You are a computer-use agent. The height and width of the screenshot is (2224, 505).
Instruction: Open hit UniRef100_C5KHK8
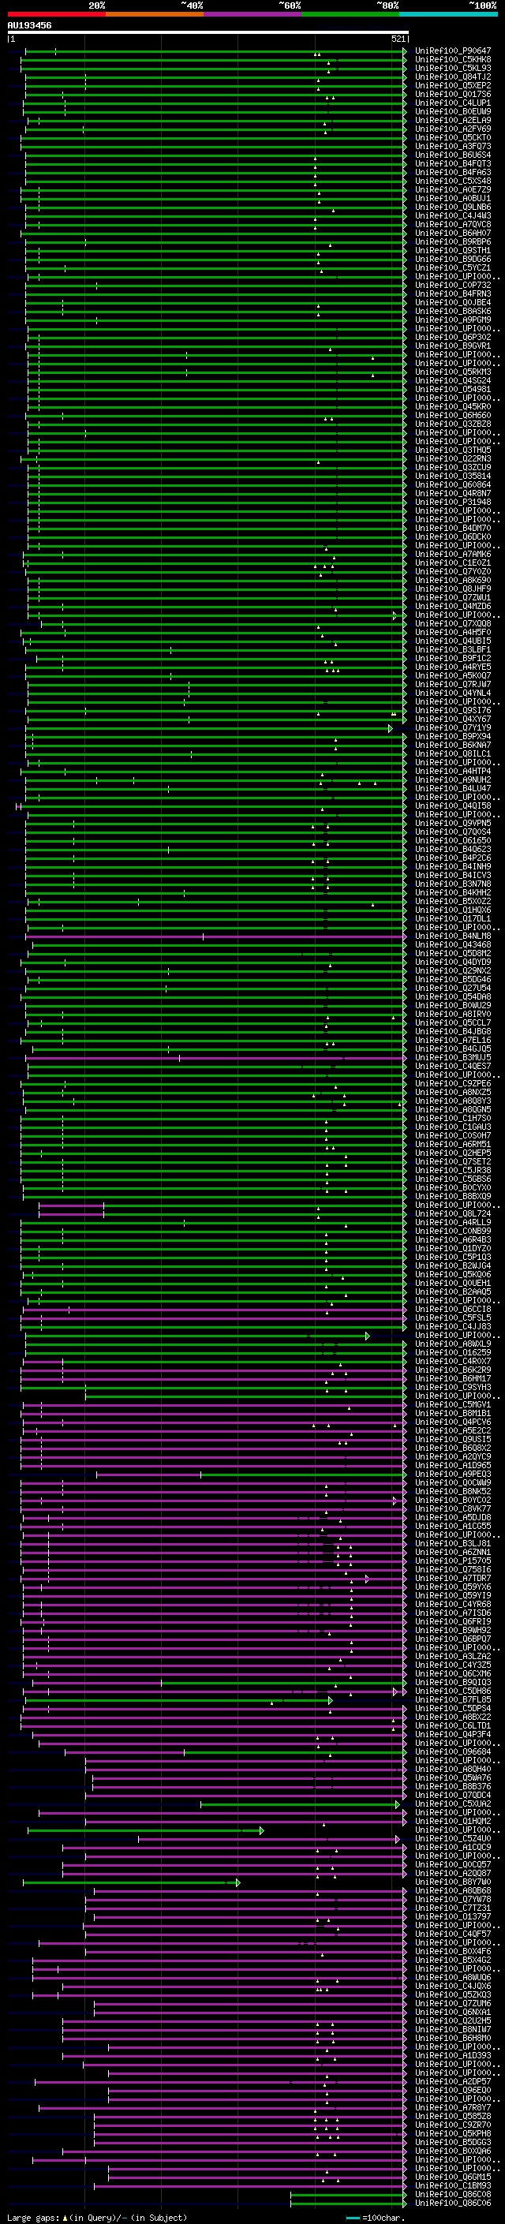coord(452,60)
